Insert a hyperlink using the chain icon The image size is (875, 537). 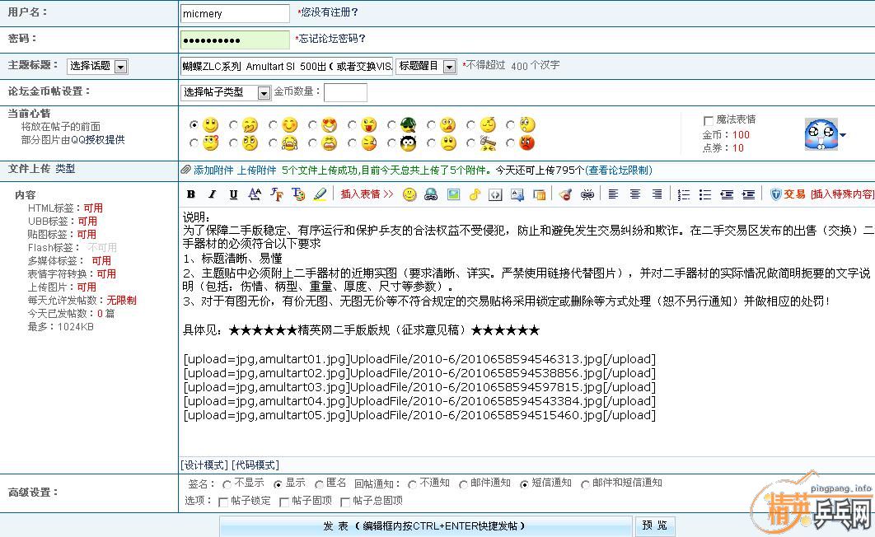[587, 194]
